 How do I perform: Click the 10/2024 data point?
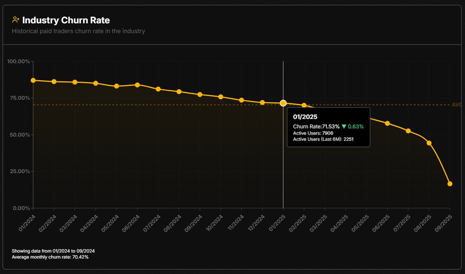[x=221, y=97]
